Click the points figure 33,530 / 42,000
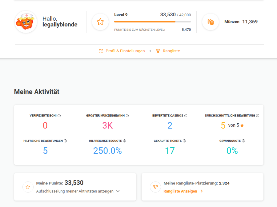Image resolution: width=277 pixels, height=207 pixels. click(x=175, y=15)
